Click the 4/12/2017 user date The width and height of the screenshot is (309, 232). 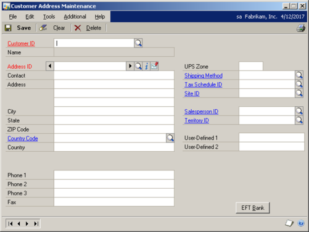[x=292, y=17]
